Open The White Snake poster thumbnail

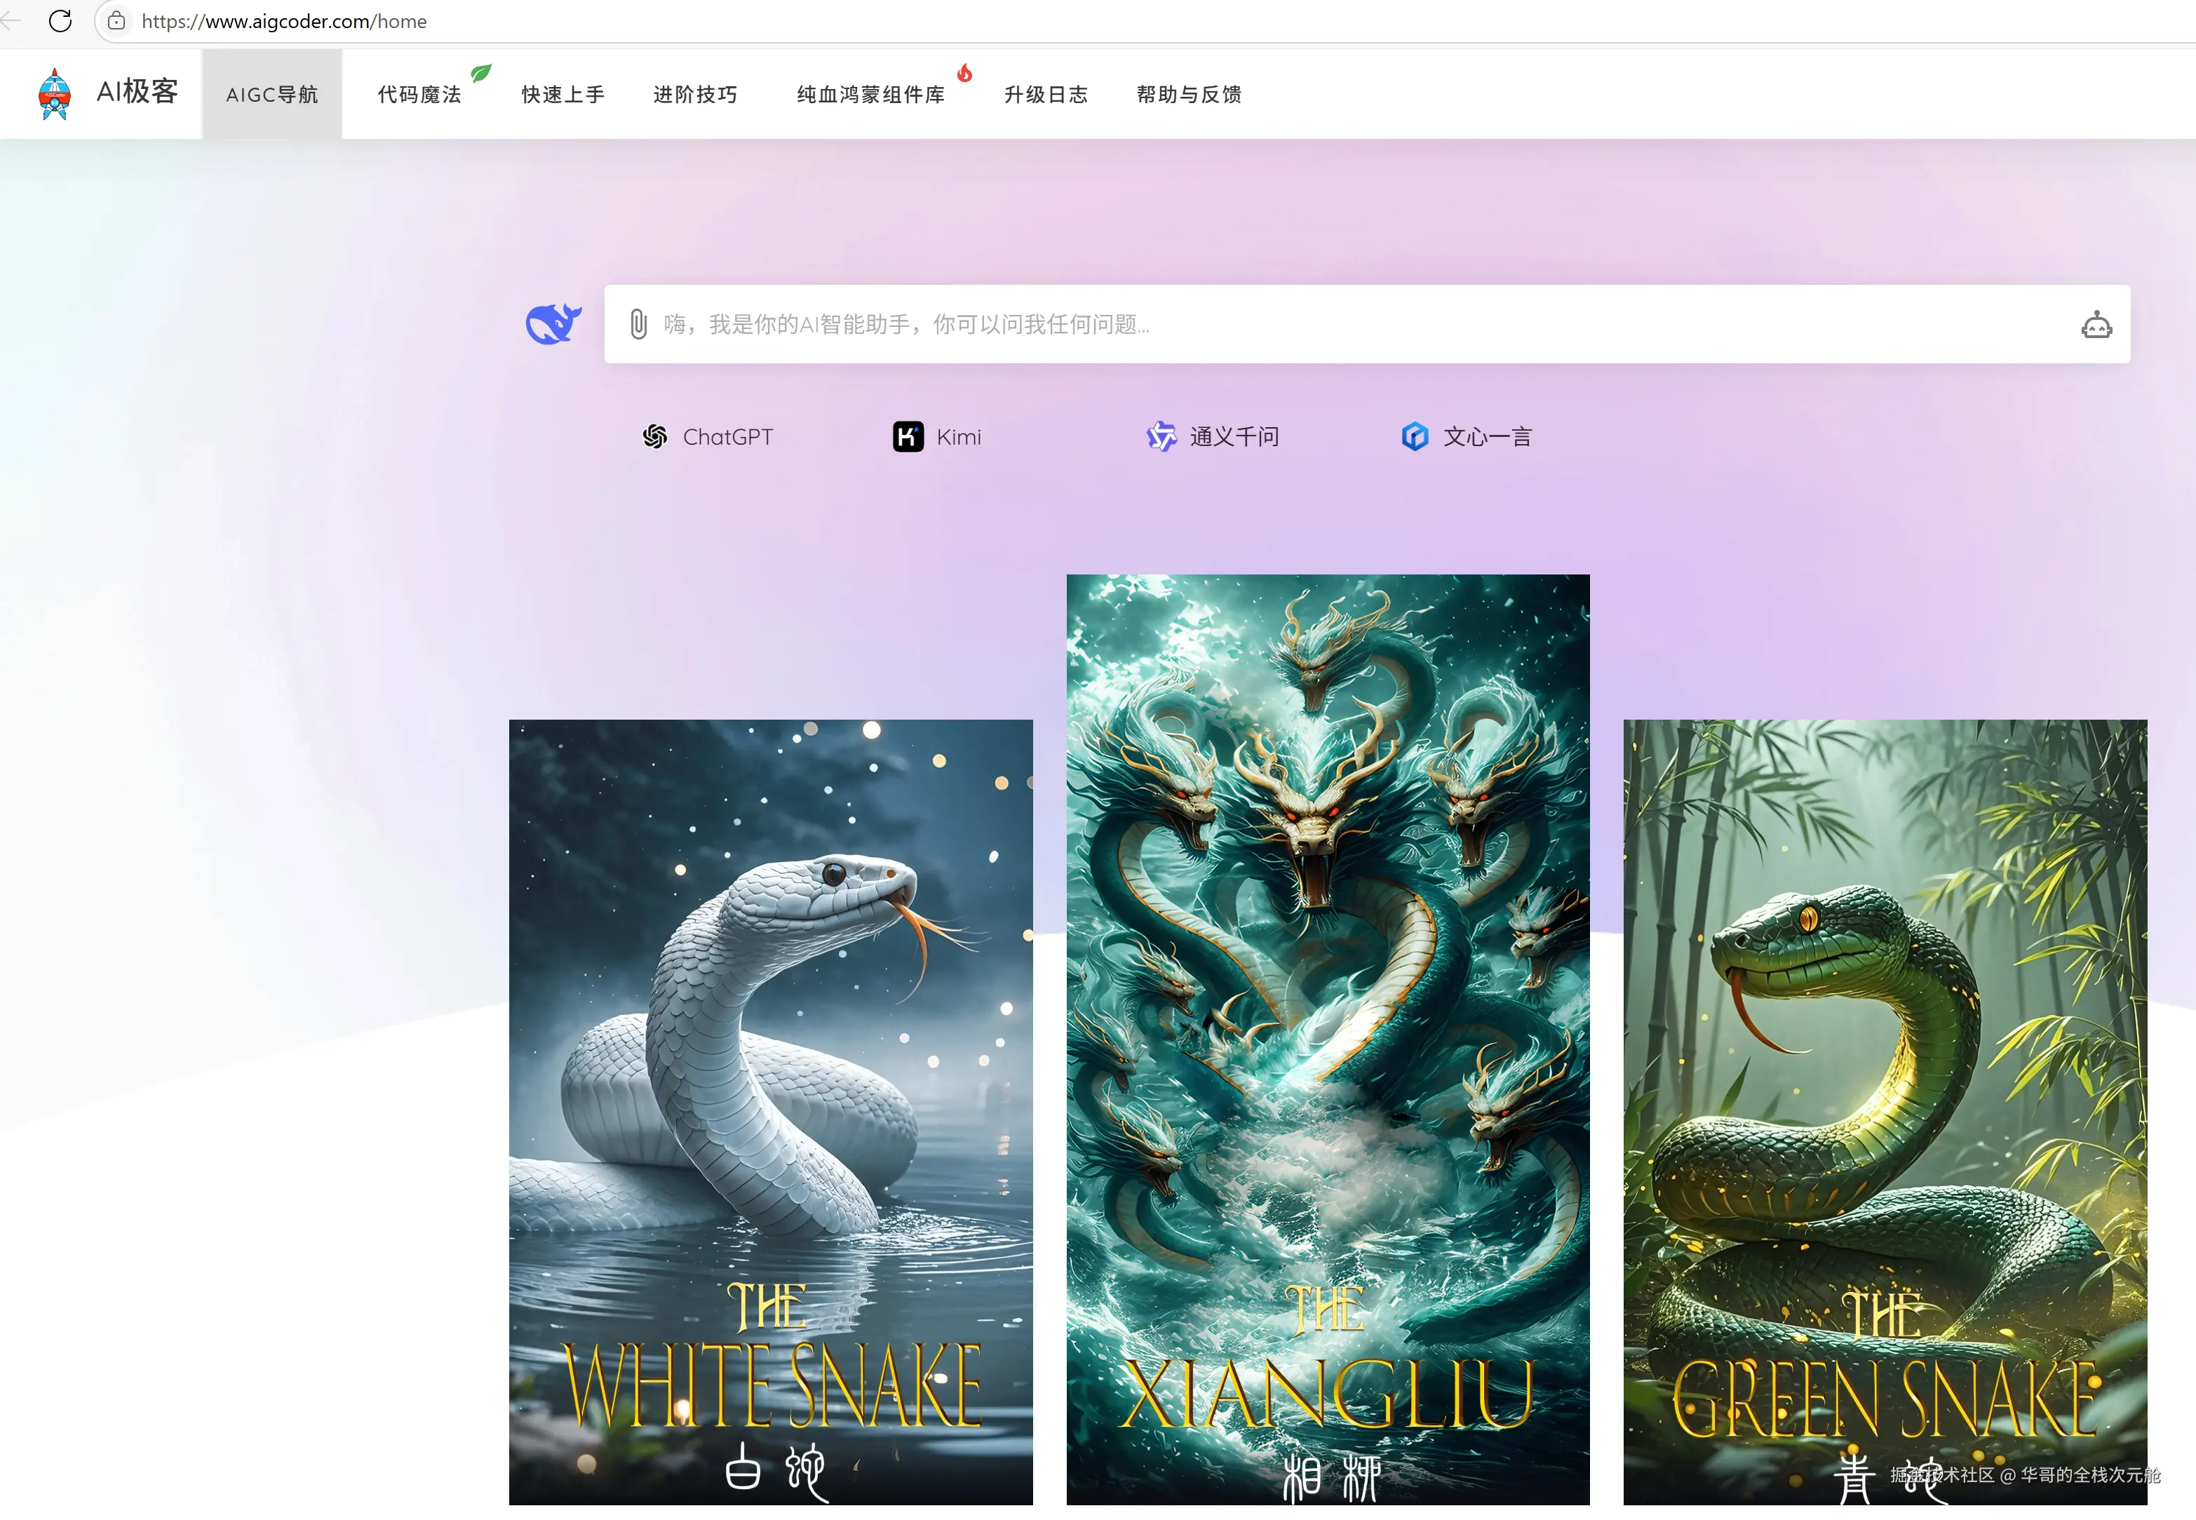[x=770, y=1110]
